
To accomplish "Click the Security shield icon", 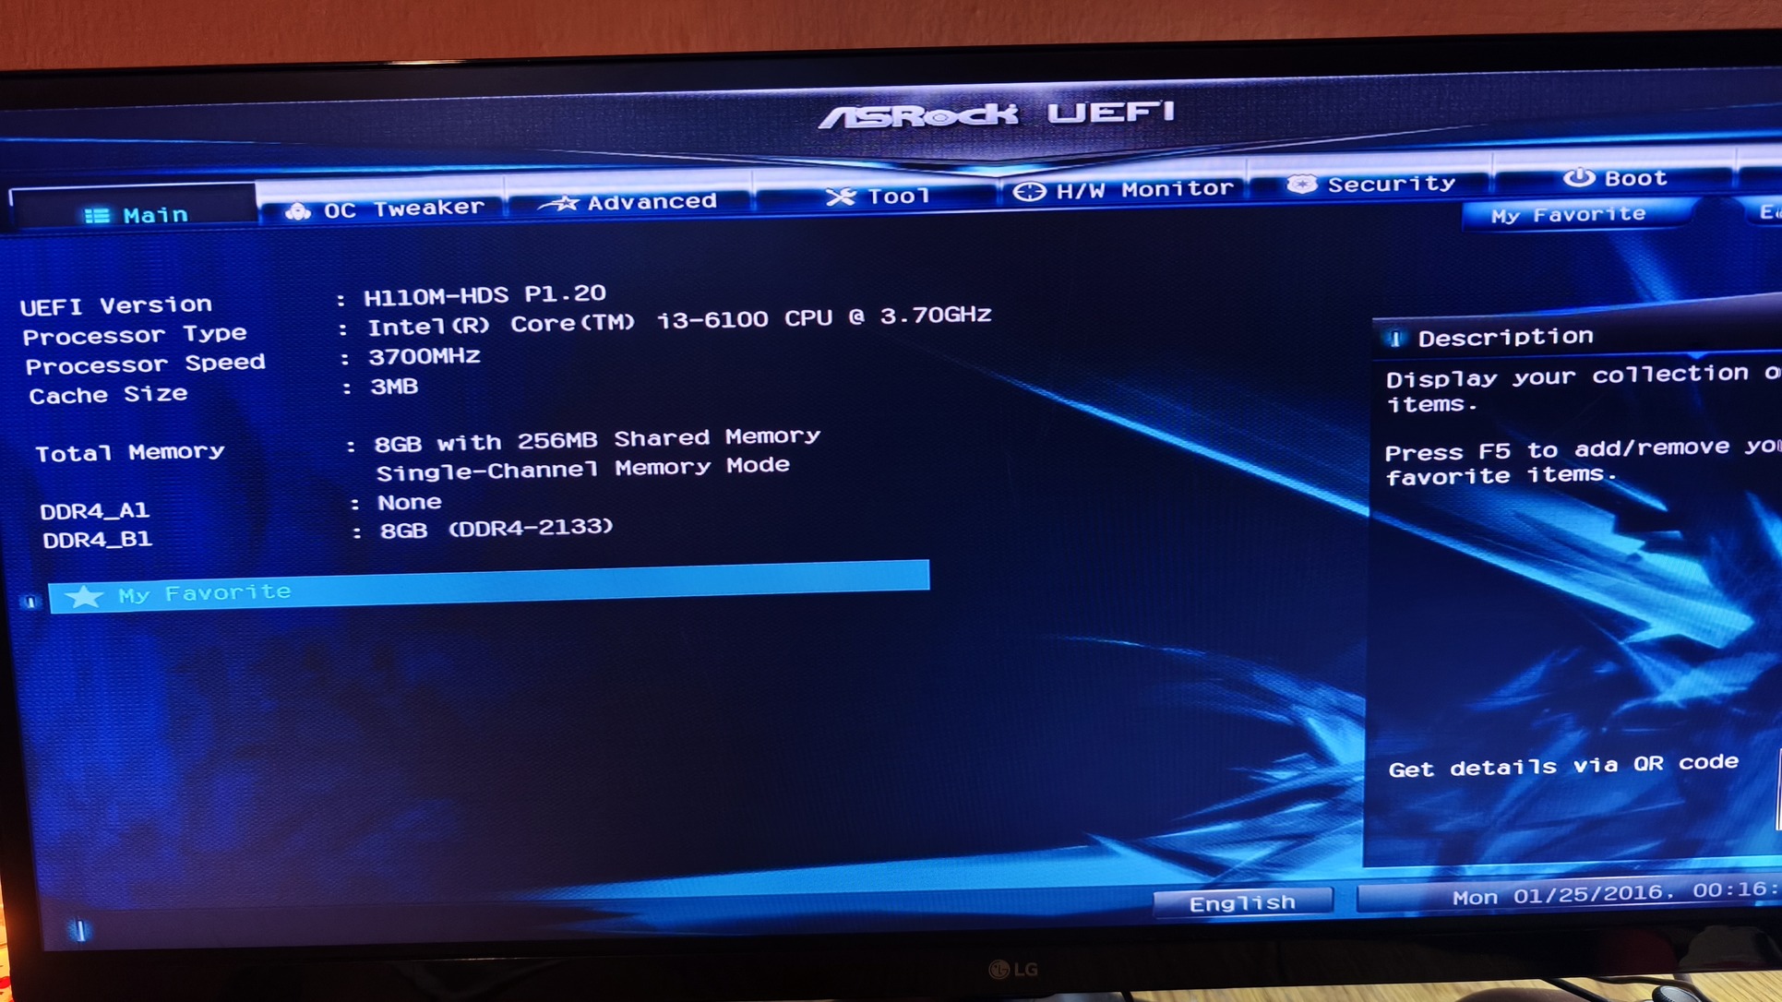I will (x=1301, y=185).
